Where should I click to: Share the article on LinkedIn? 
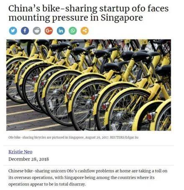(x=61, y=31)
